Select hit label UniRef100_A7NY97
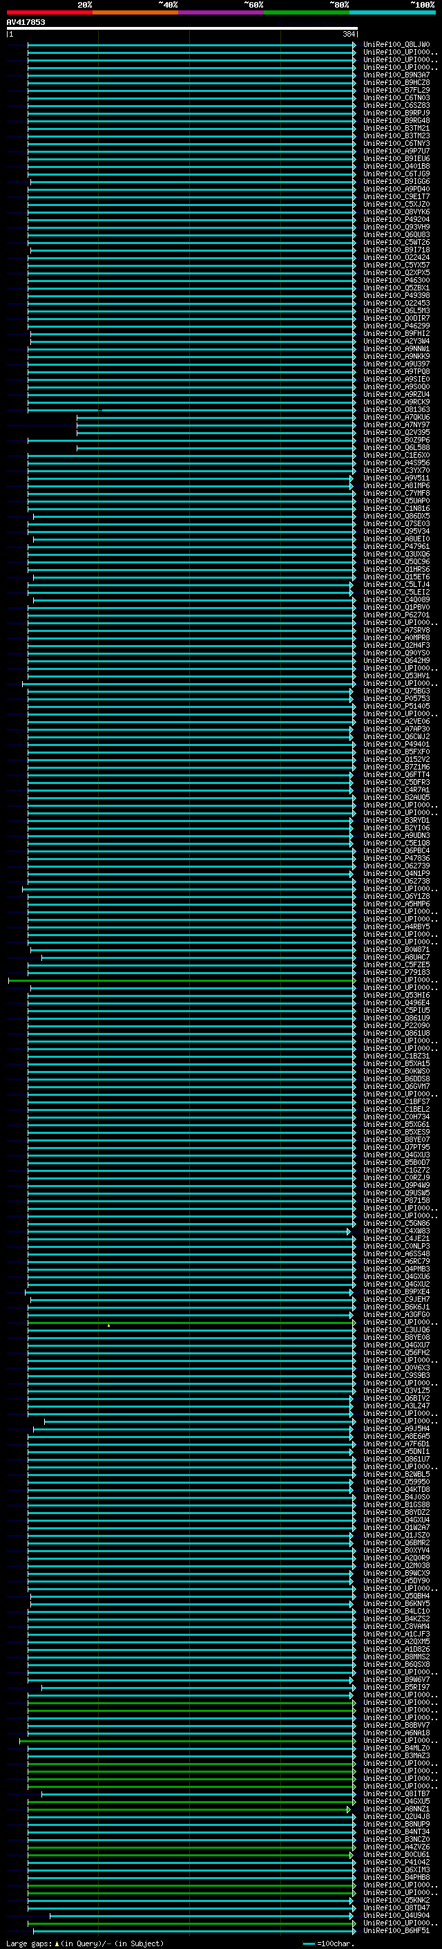Viewport: 442px width, 1949px height. tap(396, 425)
